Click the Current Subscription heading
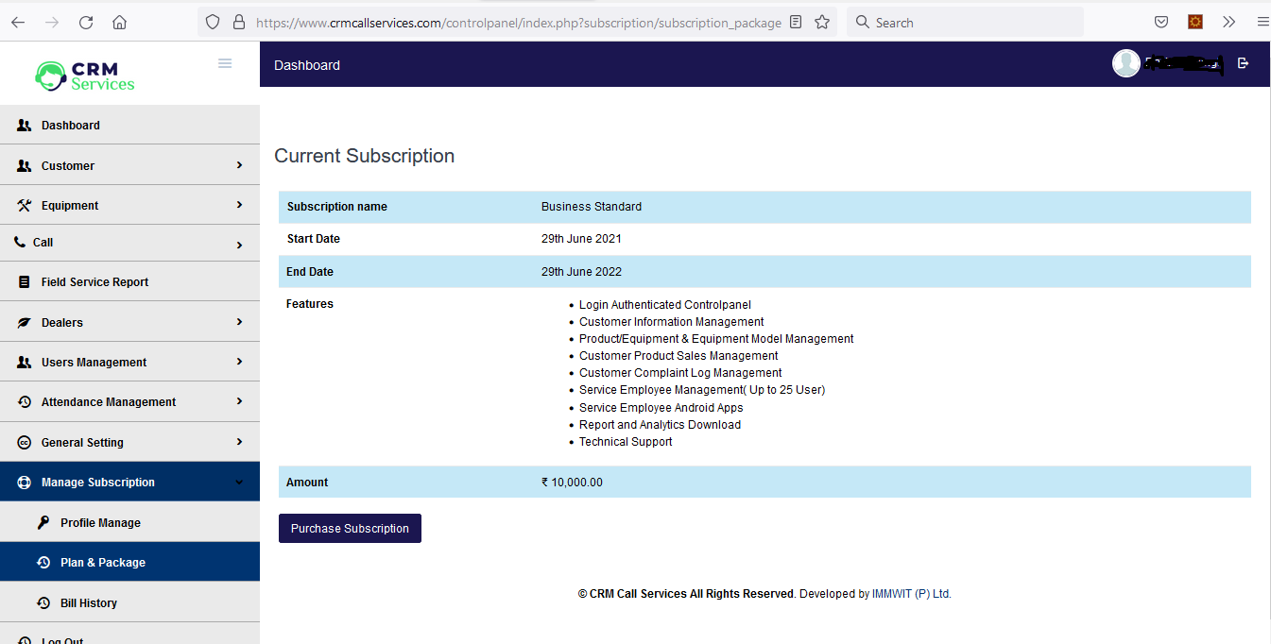 pyautogui.click(x=364, y=156)
